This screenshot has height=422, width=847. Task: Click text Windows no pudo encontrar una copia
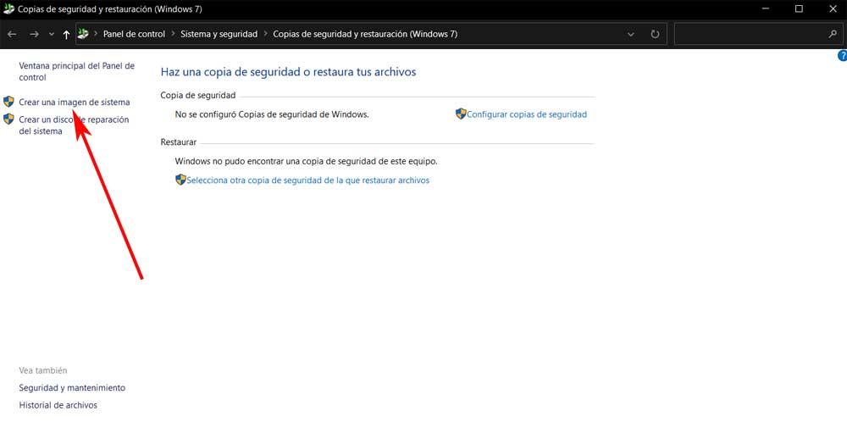click(x=307, y=161)
